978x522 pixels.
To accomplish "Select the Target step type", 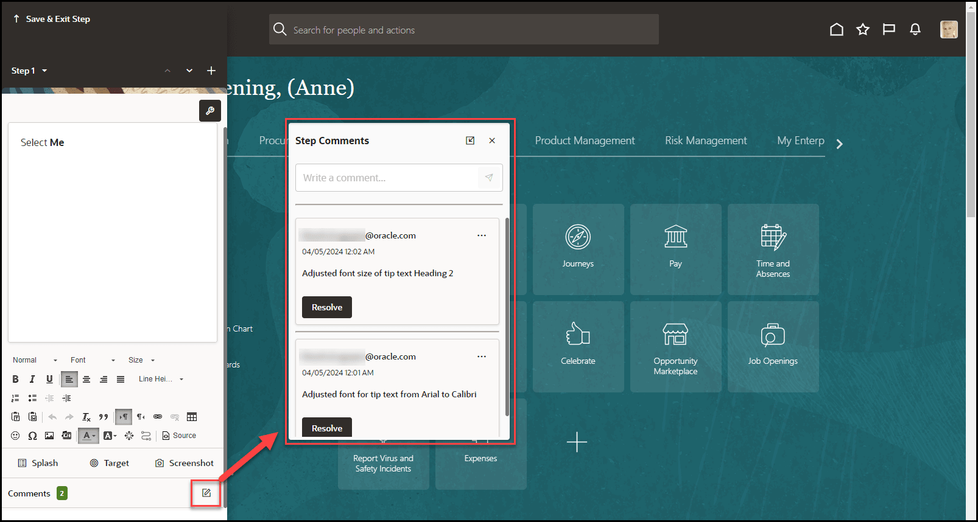I will coord(110,463).
